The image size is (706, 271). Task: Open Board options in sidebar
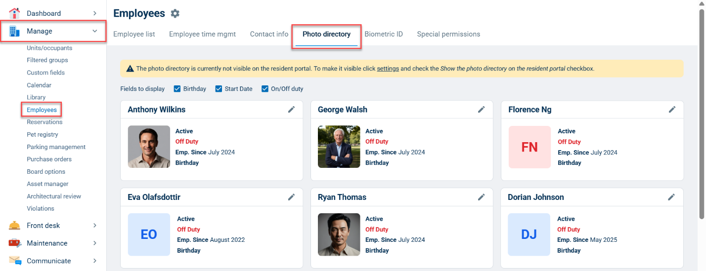pos(46,171)
